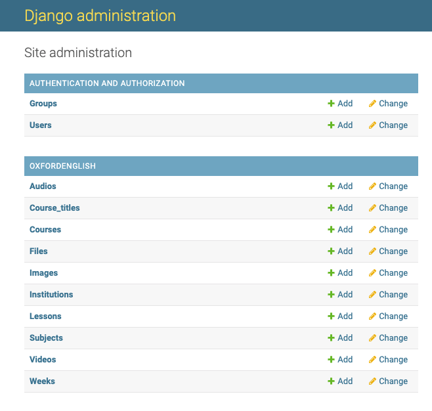The image size is (432, 411).
Task: Click the Change text for Audios
Action: pos(393,186)
